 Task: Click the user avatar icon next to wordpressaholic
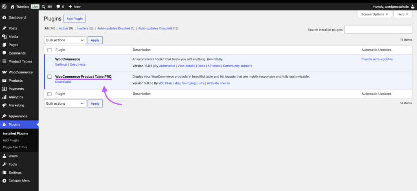[412, 7]
